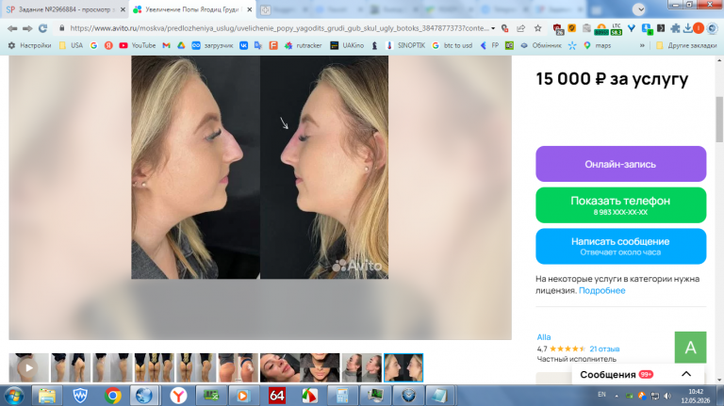Open the btc to usd bookmark

coord(452,45)
